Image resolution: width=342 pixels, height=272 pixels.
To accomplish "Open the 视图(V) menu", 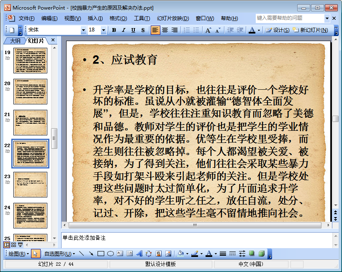I will [x=73, y=18].
